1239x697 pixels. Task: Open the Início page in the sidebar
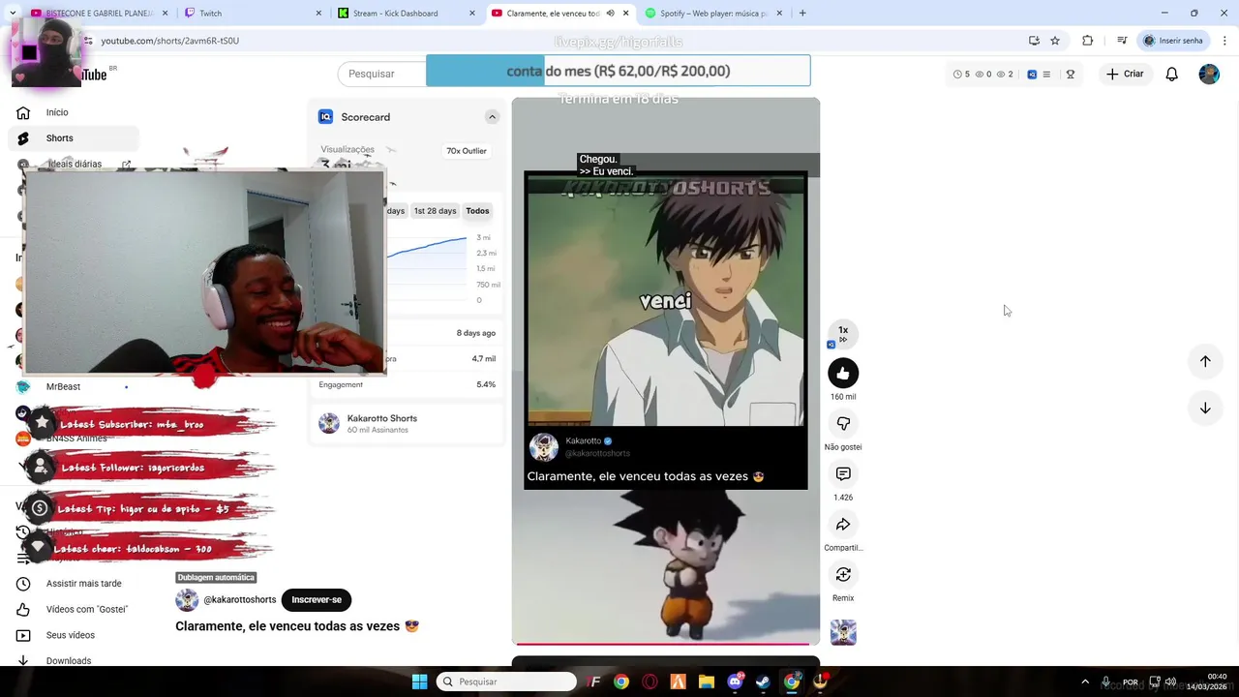click(x=58, y=112)
